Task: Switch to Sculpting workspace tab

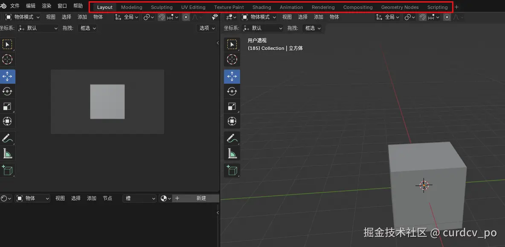Action: [x=162, y=7]
